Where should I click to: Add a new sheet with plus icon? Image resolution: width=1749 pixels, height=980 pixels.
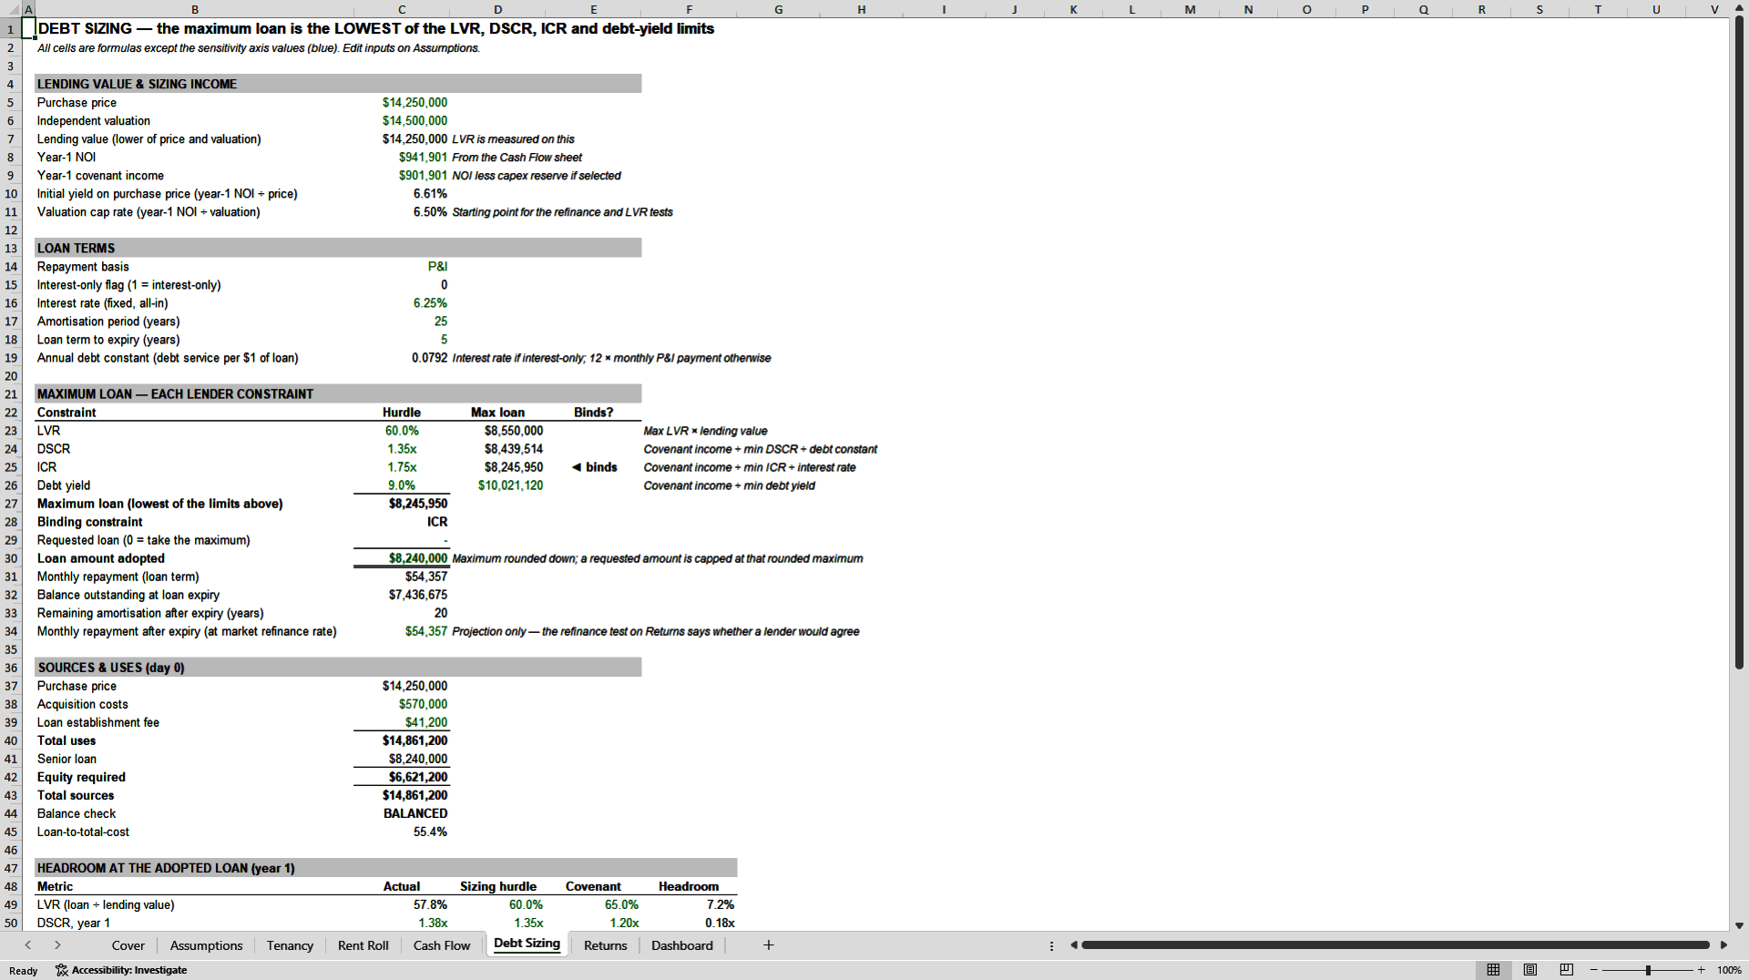click(768, 945)
